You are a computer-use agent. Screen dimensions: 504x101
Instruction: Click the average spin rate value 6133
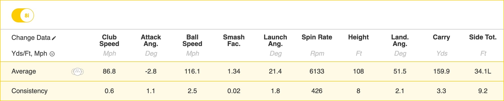pos(317,71)
